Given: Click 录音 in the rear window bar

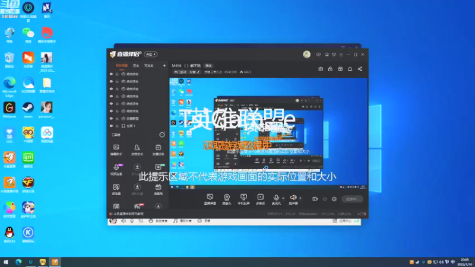Looking at the screenshot, I should [x=204, y=221].
